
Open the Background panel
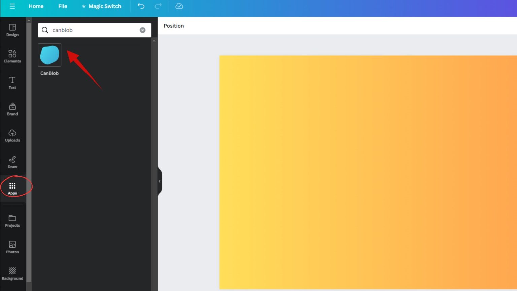point(12,273)
